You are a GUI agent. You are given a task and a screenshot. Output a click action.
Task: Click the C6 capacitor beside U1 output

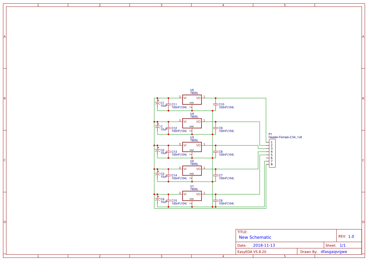coord(216,200)
